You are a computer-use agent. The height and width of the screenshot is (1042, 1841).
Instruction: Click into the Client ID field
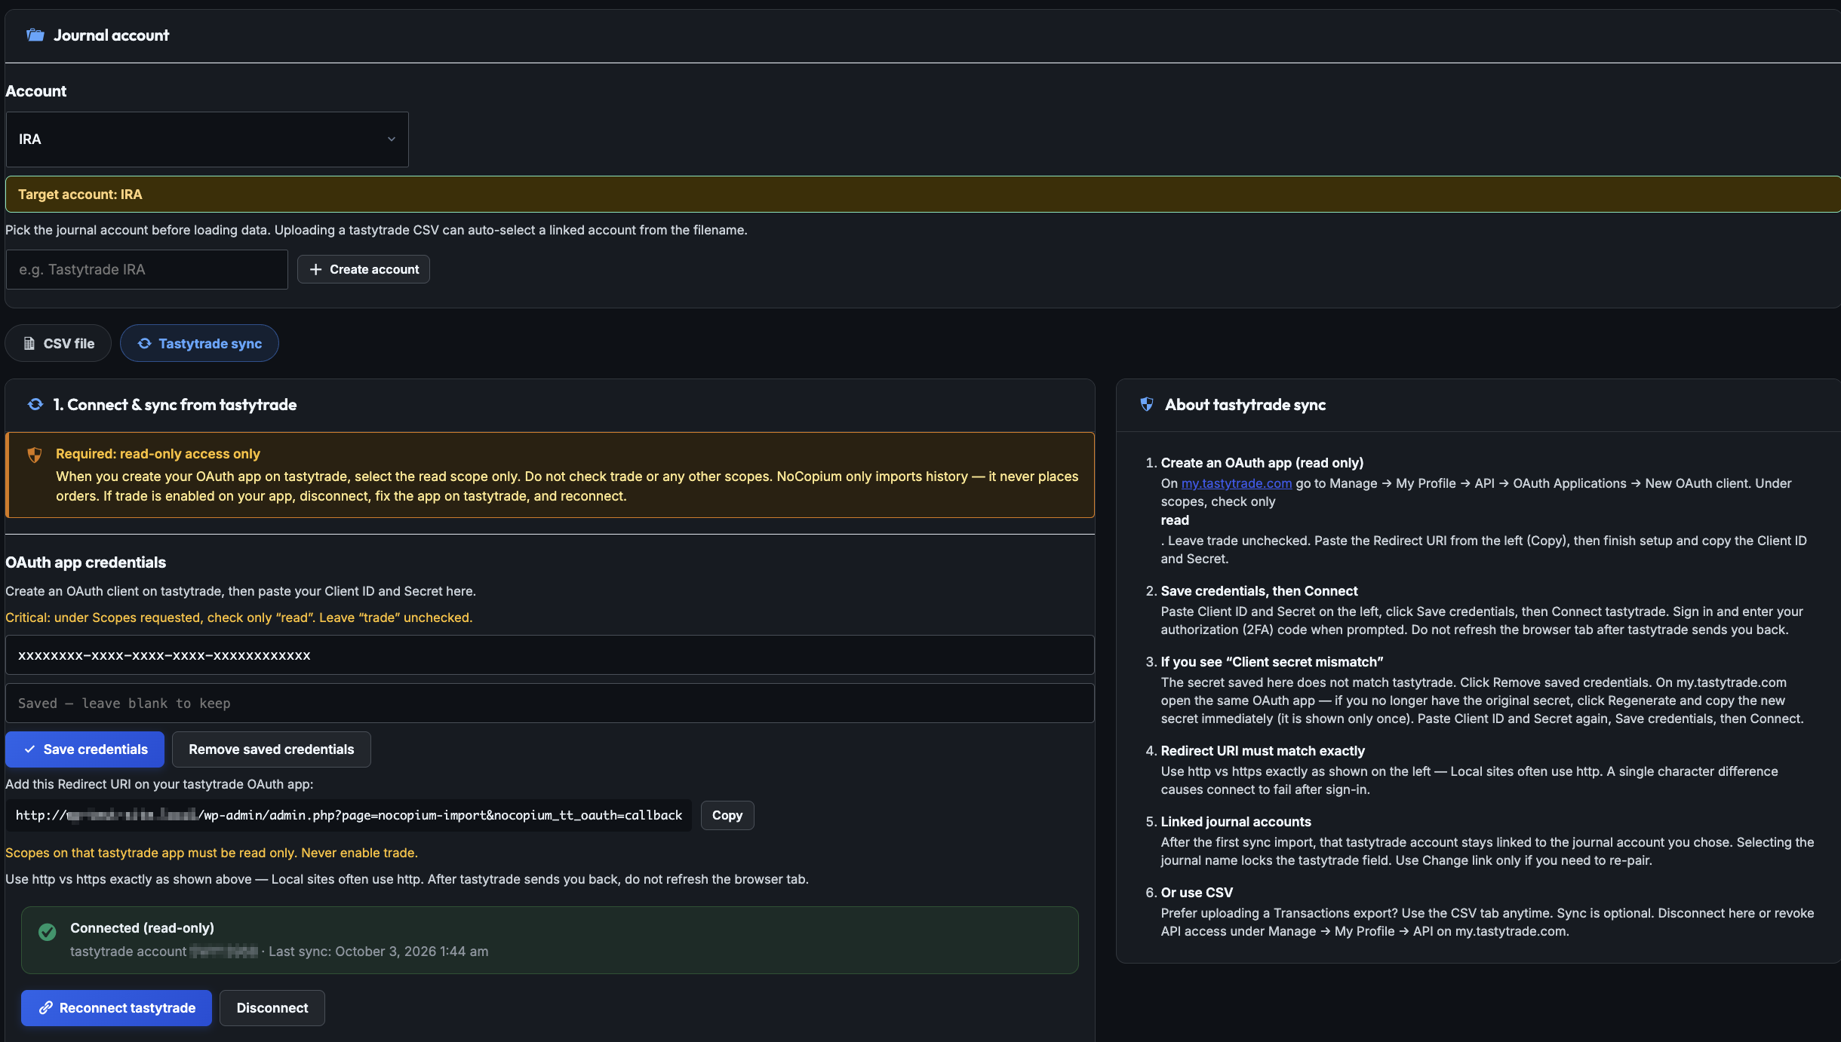549,655
